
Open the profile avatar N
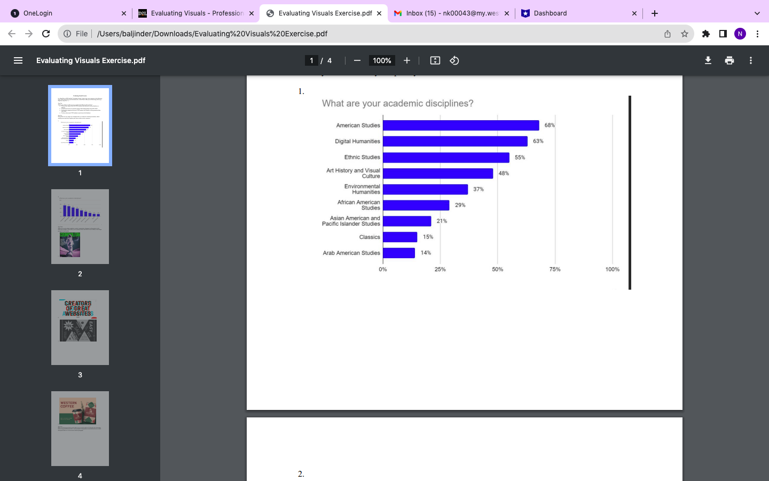point(740,34)
